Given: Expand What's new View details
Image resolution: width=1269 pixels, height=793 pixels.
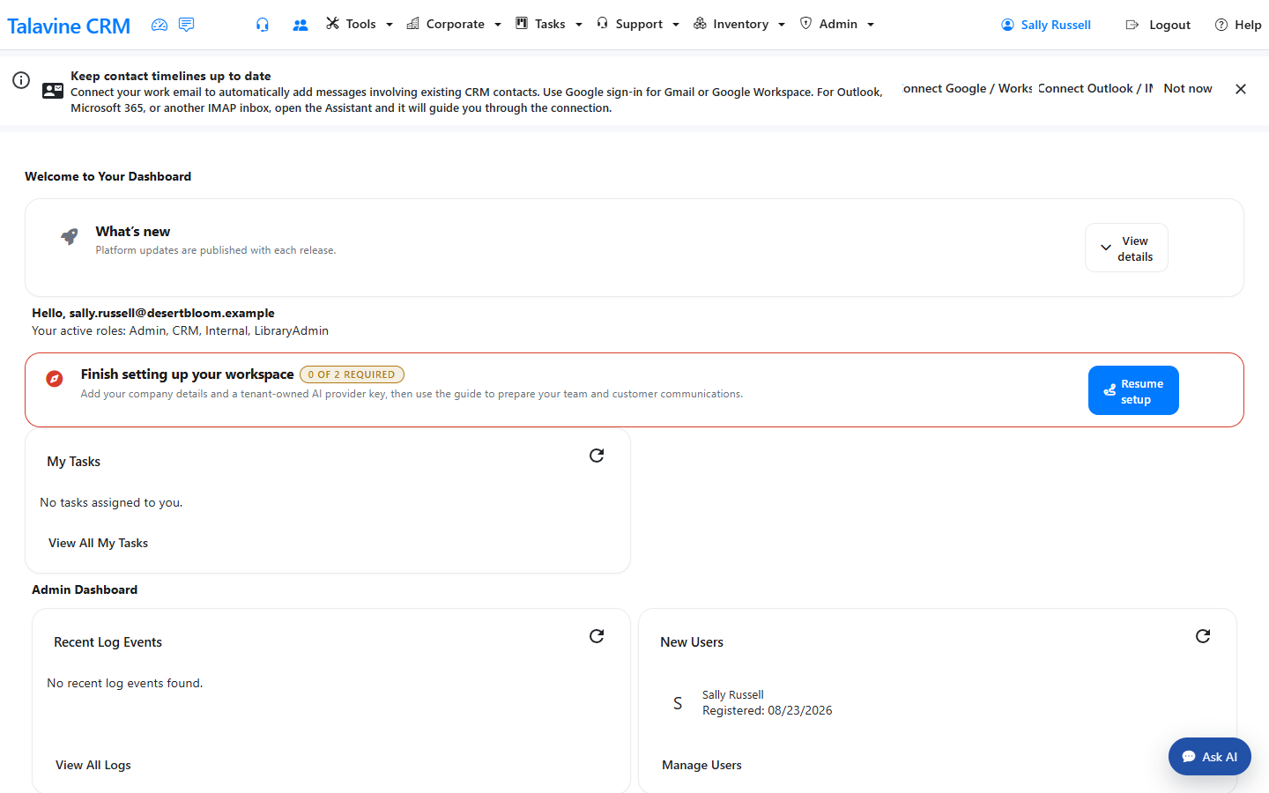Looking at the screenshot, I should (x=1126, y=248).
